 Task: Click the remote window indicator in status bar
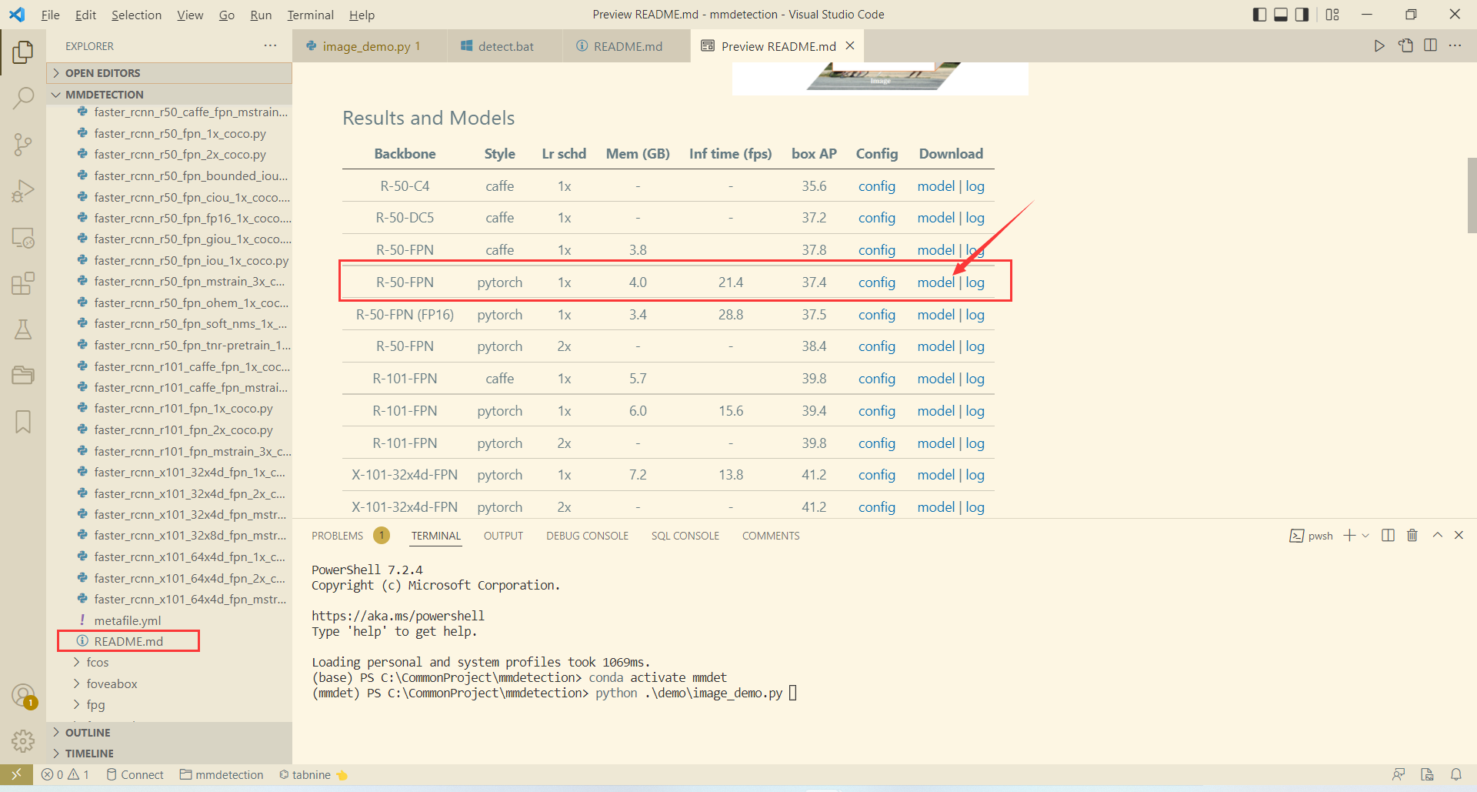click(x=16, y=774)
